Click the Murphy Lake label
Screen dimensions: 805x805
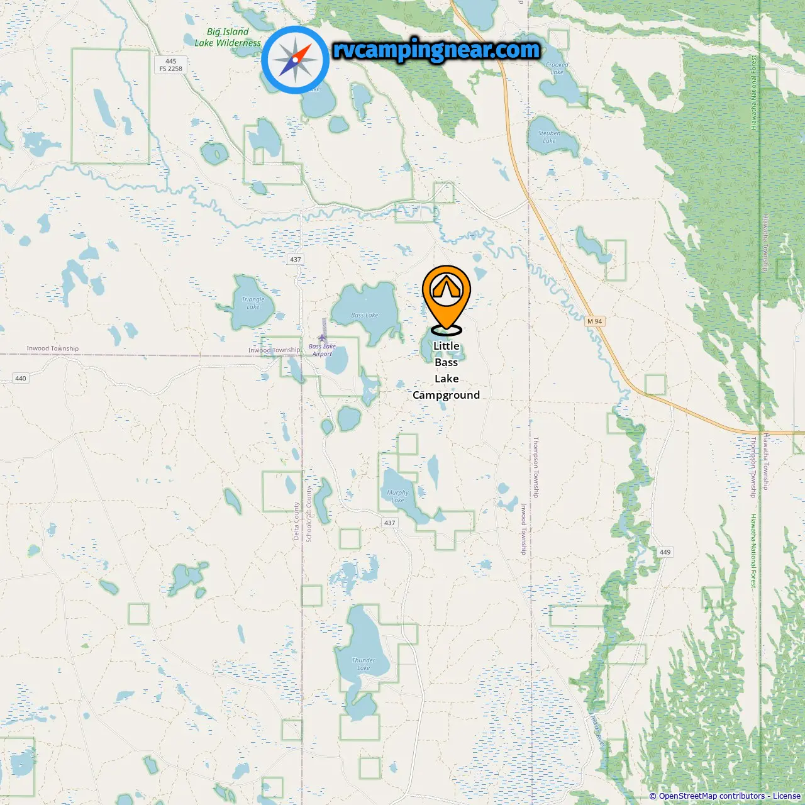pos(398,496)
